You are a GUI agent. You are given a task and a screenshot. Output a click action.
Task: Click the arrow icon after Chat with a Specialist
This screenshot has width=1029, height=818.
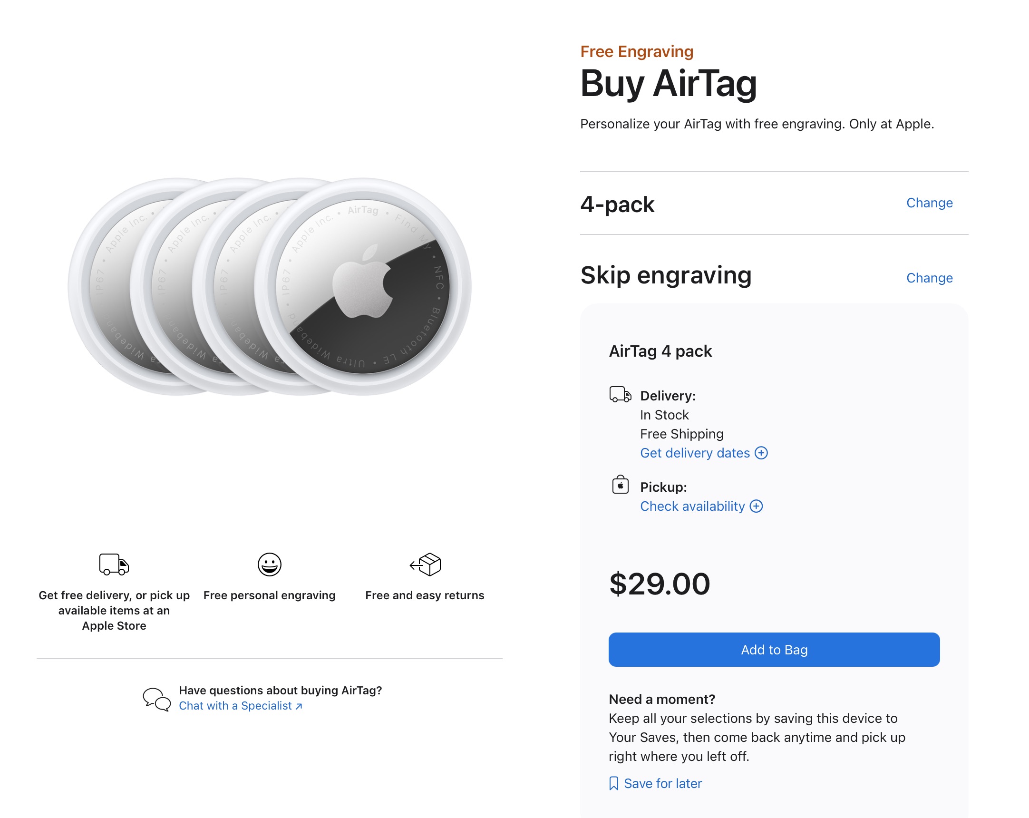(x=299, y=706)
